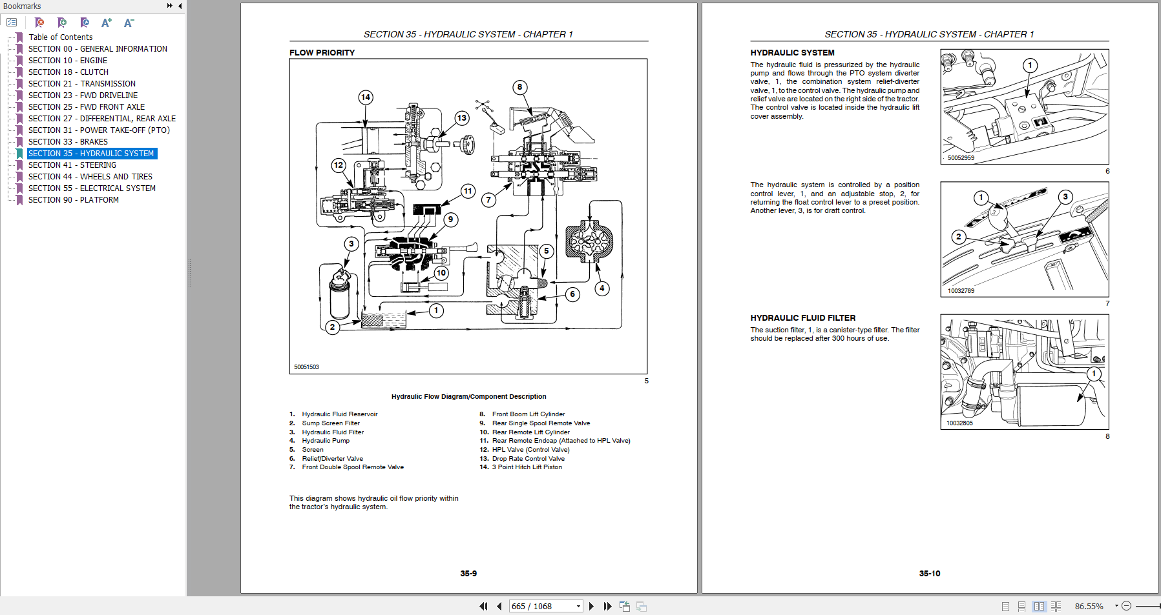
Task: Open the zoom percentage dropdown arrow
Action: (1116, 606)
